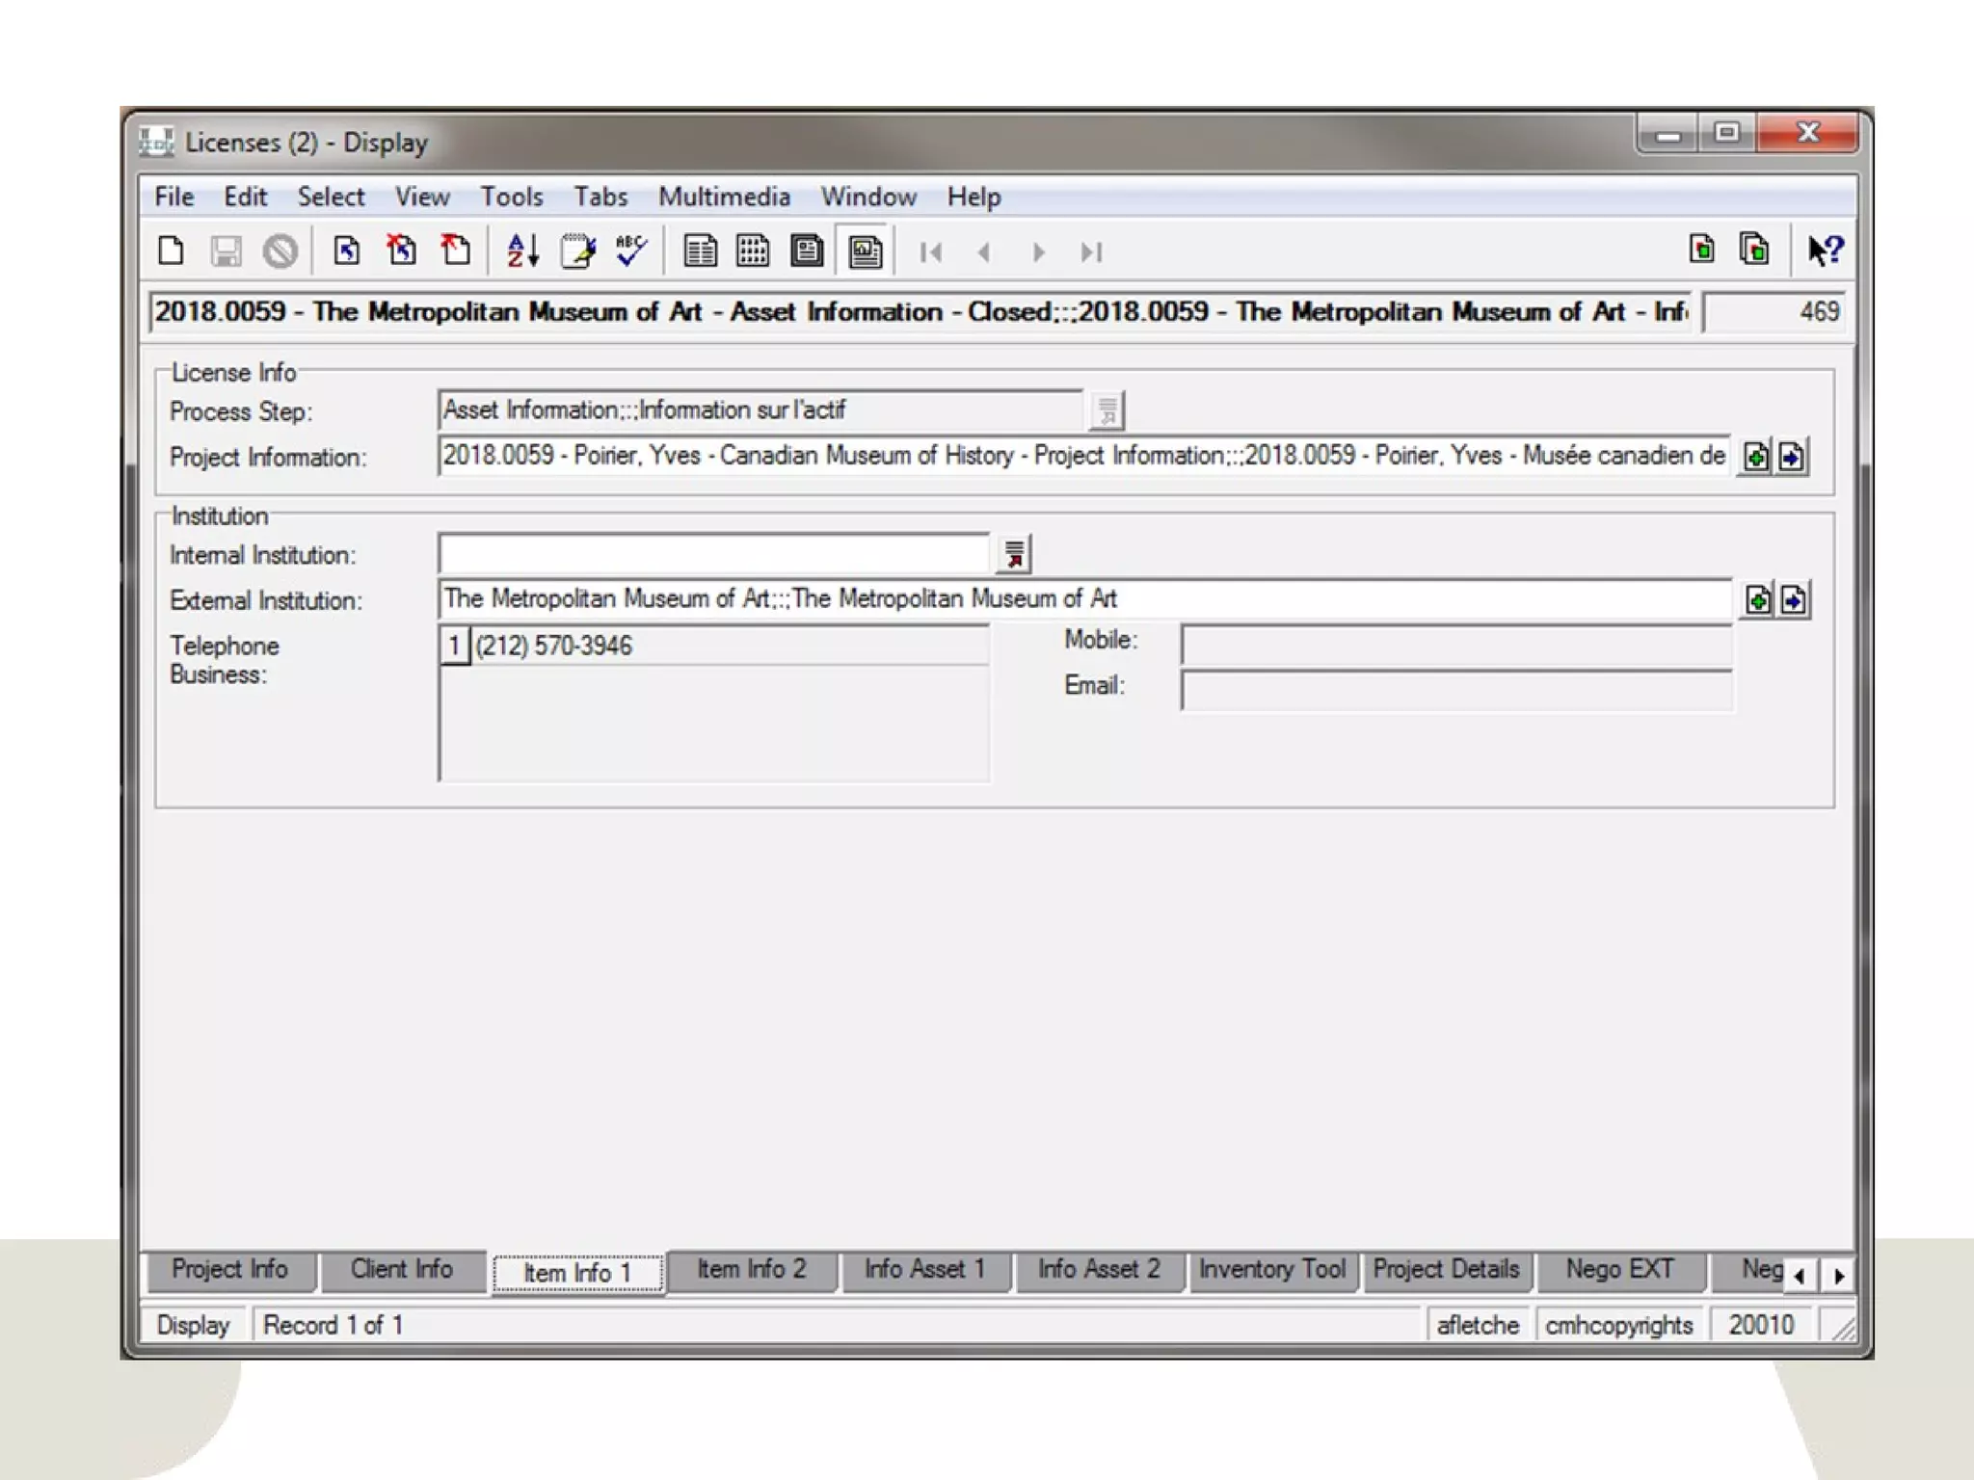Click the notepad edit record icon
The image size is (1974, 1480).
(576, 251)
